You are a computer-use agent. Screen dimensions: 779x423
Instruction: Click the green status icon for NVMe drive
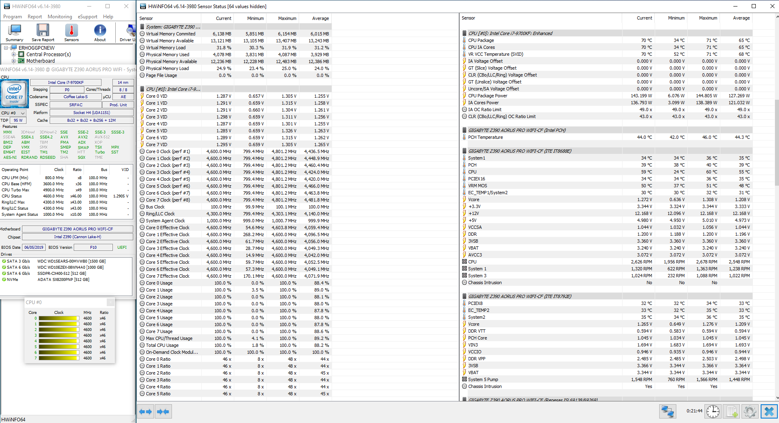click(x=4, y=280)
